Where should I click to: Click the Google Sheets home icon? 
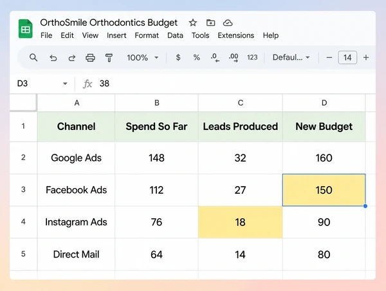[x=25, y=29]
